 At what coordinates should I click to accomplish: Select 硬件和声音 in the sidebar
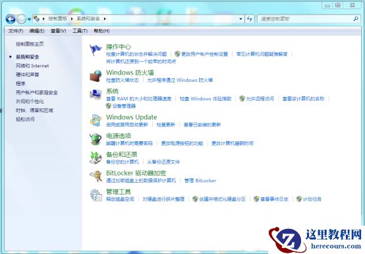coord(28,75)
